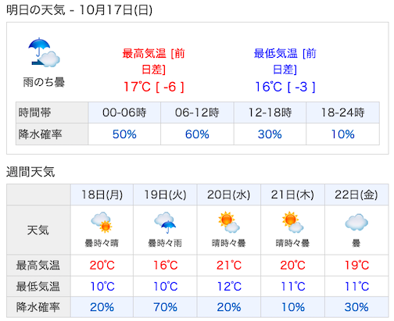Click the 18日 cloudy-with-sun weather icon
This screenshot has height=321, width=394.
[x=102, y=222]
